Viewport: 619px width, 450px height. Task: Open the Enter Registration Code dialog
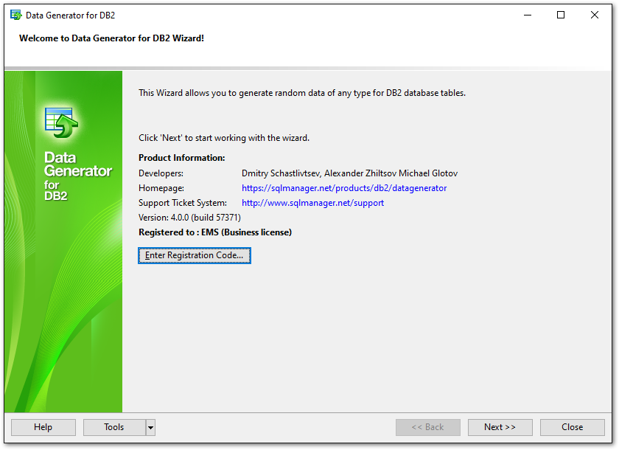point(195,256)
